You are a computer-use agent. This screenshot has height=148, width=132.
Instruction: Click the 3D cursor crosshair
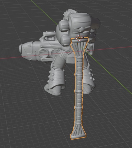coord(79,38)
